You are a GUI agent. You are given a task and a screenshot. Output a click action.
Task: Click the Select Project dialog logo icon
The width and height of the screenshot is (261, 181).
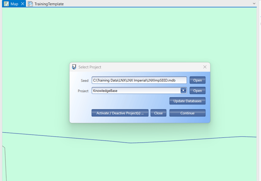[74, 67]
